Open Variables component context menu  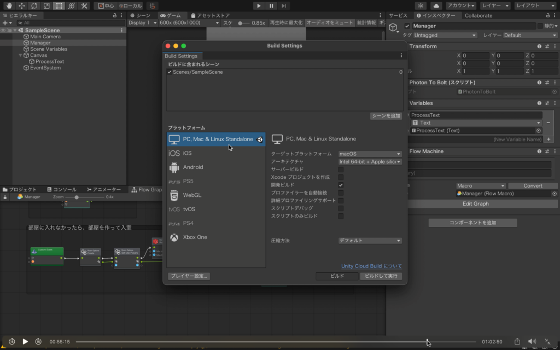555,103
